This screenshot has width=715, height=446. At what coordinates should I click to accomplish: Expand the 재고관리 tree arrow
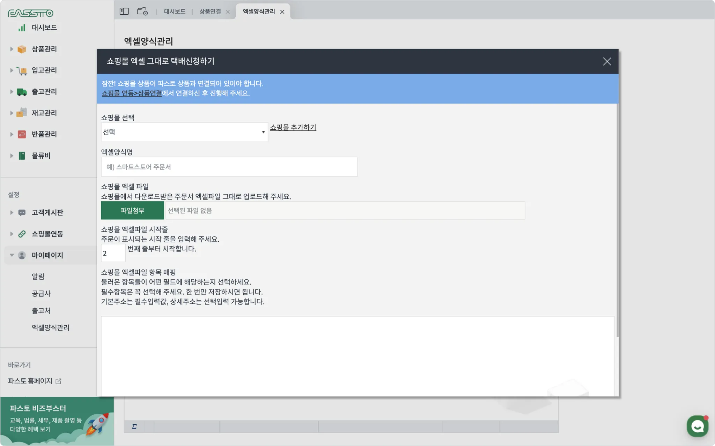click(x=12, y=113)
